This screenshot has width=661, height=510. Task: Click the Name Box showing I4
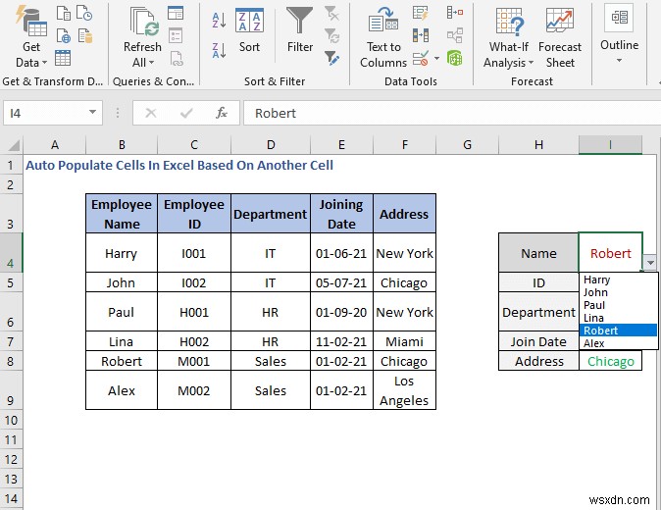(46, 113)
